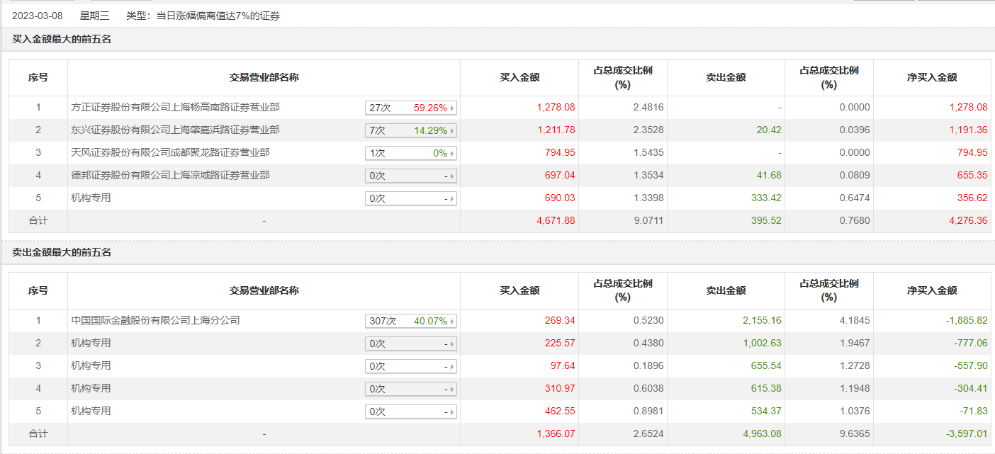Viewport: 995px width, 454px height.
Task: Open the 7次 14.29% dropdown for 东兴证券
Action: point(411,131)
